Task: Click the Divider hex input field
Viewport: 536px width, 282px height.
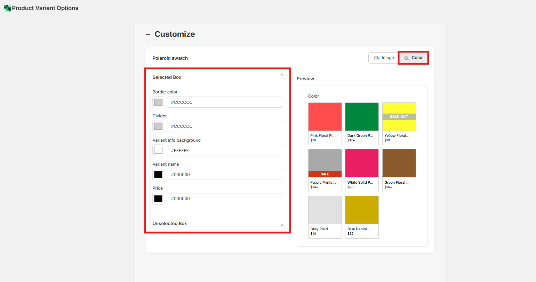Action: tap(225, 126)
